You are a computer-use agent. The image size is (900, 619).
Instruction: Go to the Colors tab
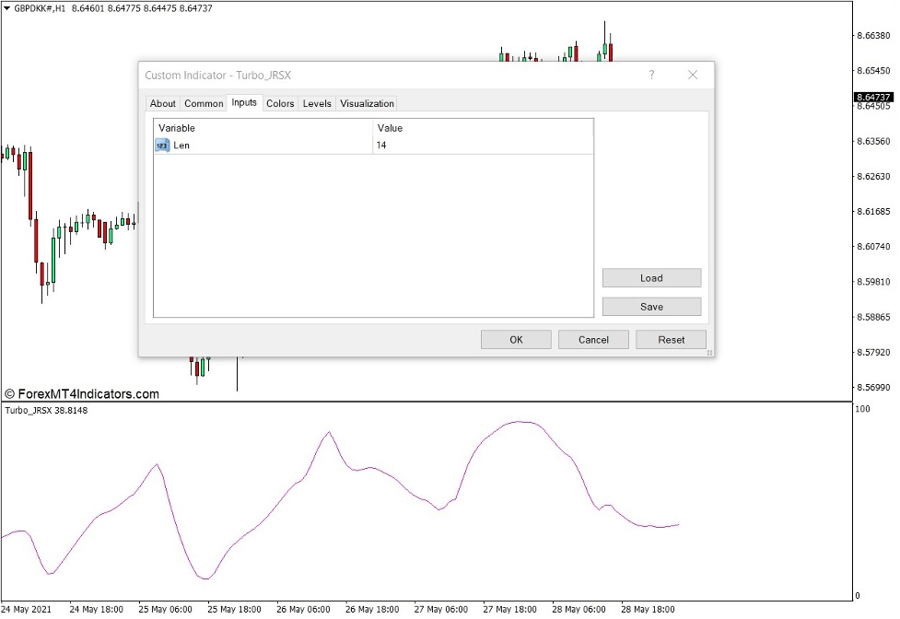point(280,104)
